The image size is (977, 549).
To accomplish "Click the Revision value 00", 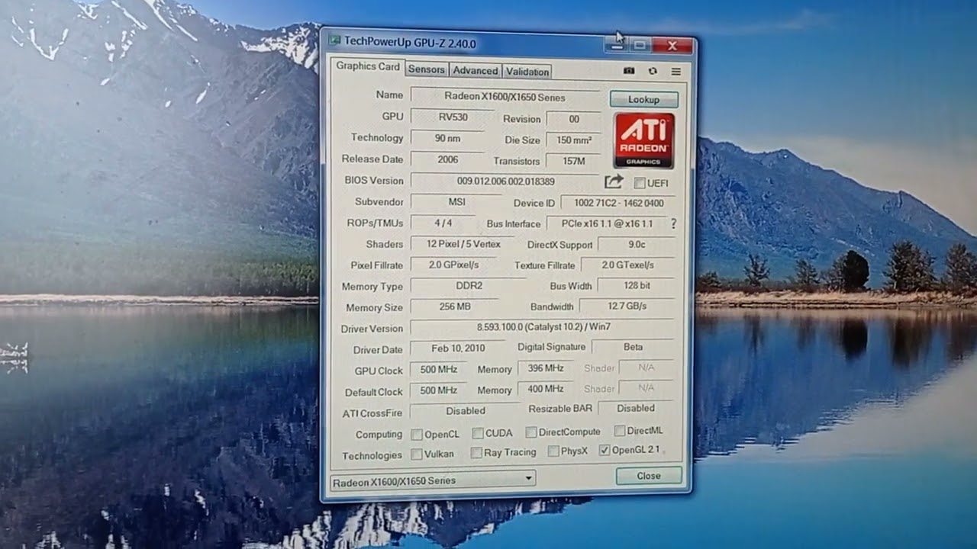I will pos(574,119).
